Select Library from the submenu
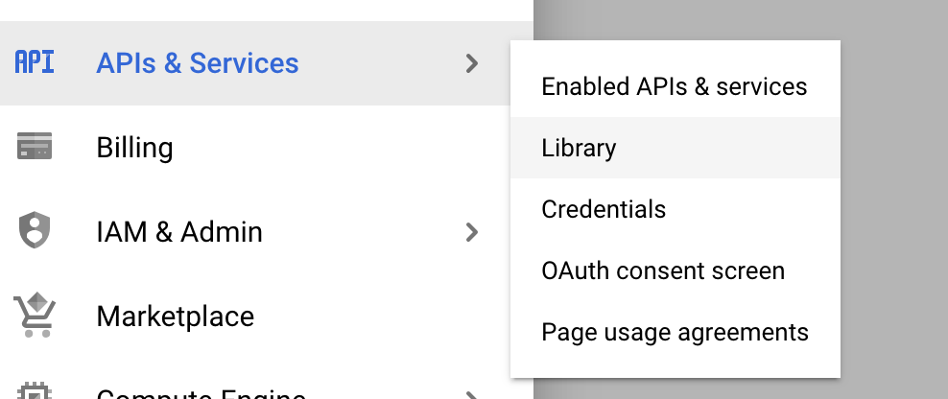 point(579,148)
